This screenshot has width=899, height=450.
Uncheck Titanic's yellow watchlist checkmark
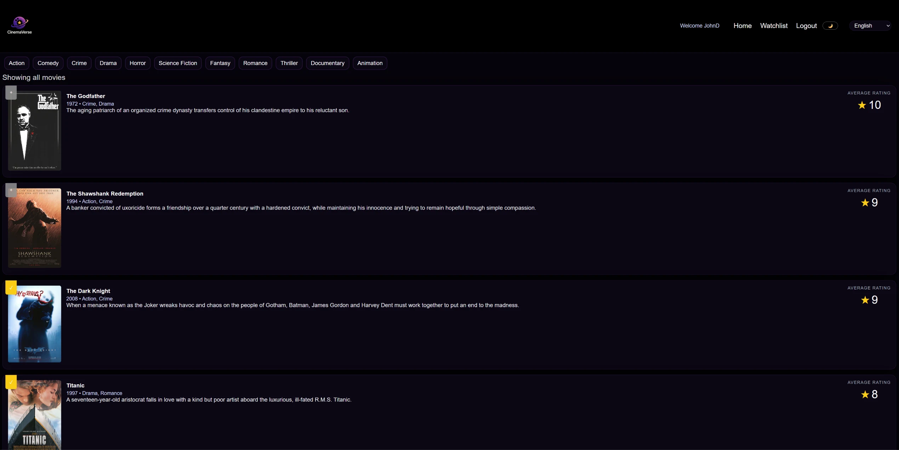point(11,382)
